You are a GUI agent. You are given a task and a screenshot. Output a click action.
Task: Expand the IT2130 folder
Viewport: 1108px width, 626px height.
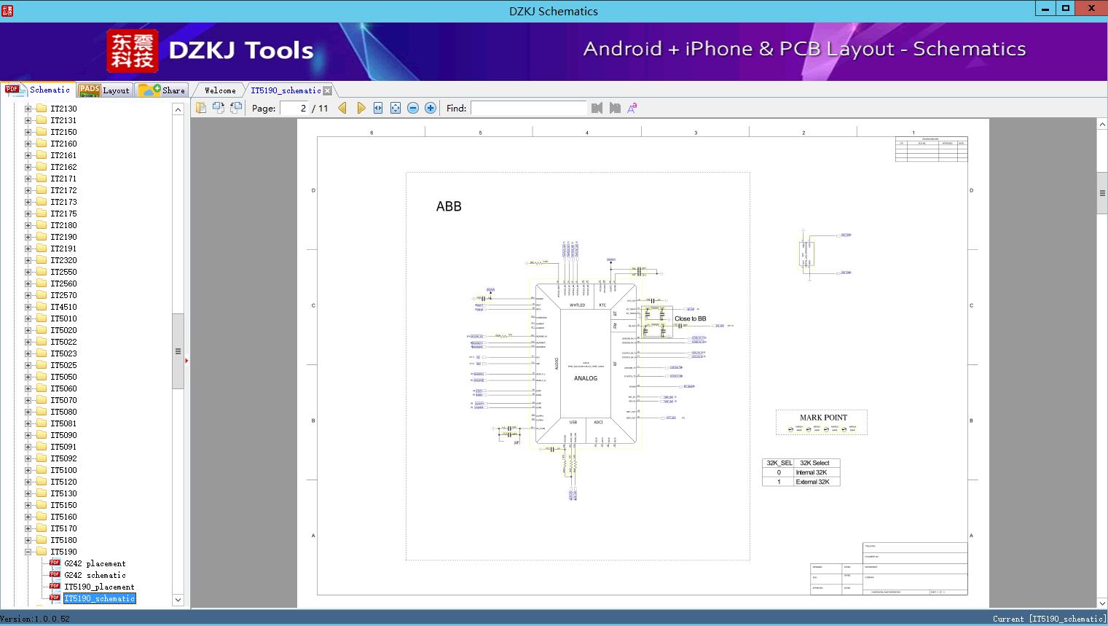(x=28, y=109)
